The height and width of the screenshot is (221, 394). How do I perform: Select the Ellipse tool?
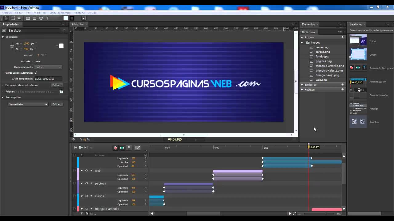coord(41,18)
